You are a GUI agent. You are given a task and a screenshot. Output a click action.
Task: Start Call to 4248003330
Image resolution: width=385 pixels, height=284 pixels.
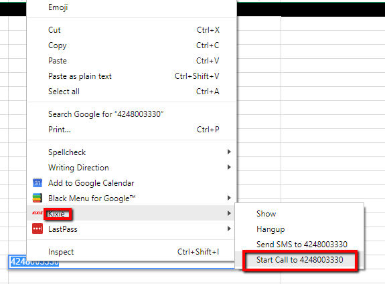[x=299, y=260]
